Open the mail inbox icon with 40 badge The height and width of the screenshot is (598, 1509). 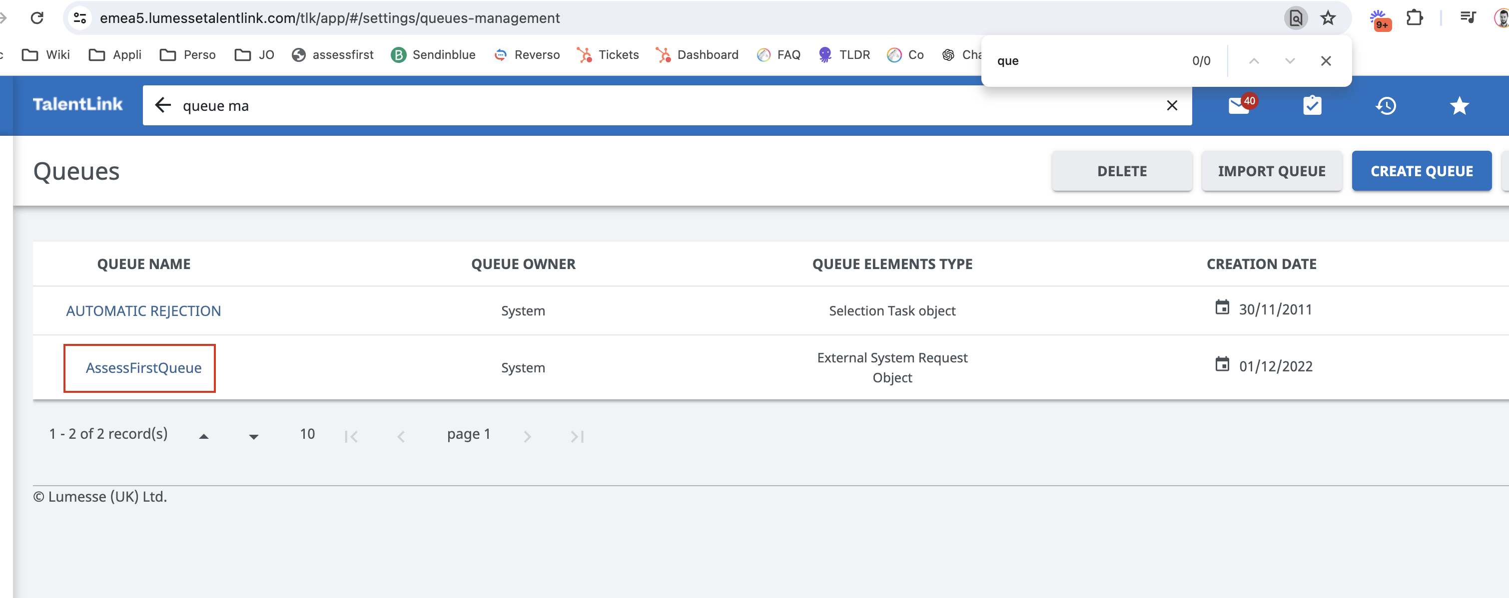pos(1238,106)
